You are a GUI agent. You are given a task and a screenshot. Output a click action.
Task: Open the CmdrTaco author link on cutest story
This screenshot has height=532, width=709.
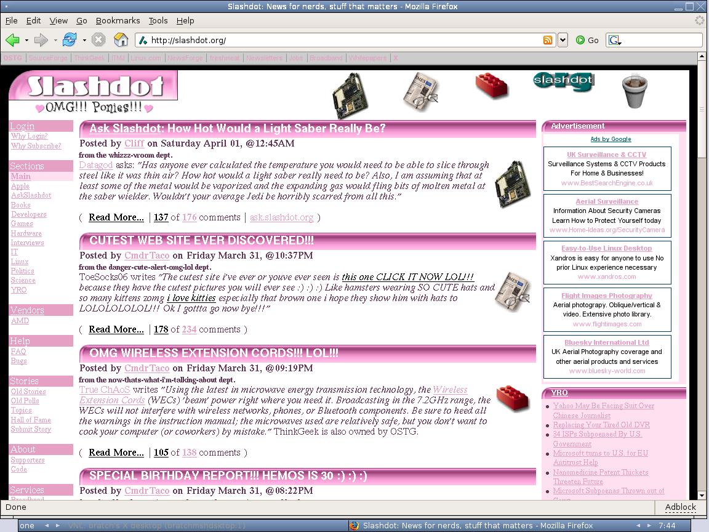pos(147,255)
